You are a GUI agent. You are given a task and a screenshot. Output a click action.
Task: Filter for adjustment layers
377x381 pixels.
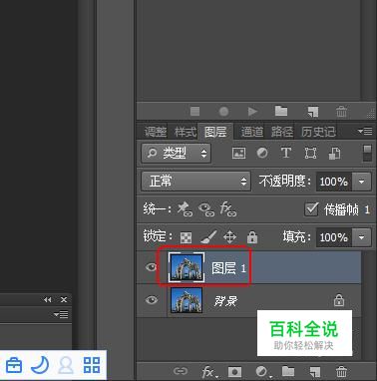(x=262, y=153)
